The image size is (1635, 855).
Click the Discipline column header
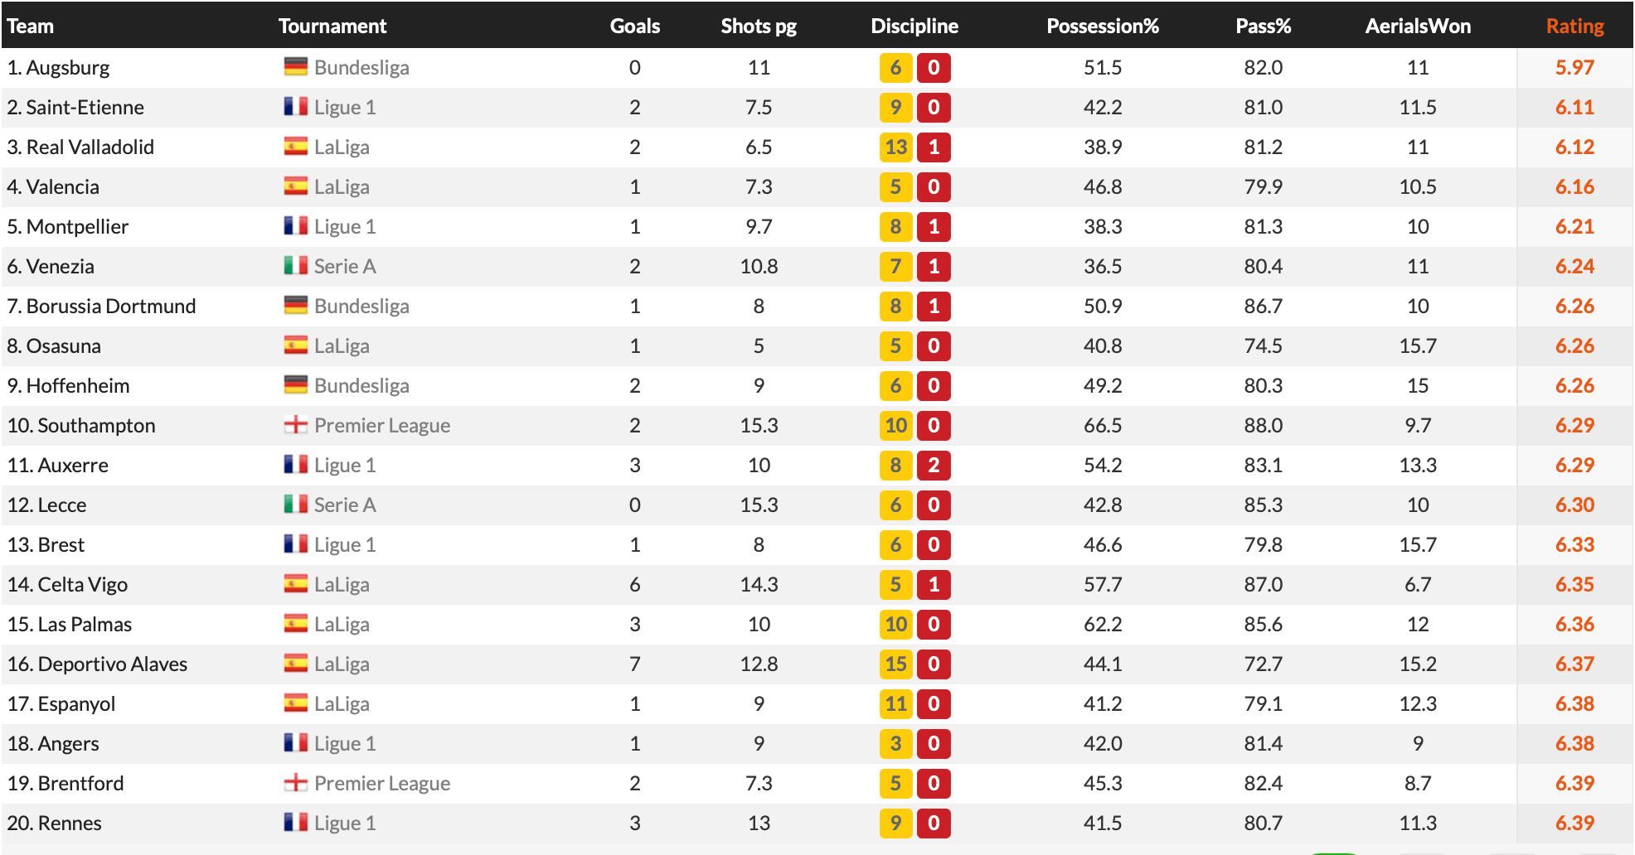click(x=914, y=27)
